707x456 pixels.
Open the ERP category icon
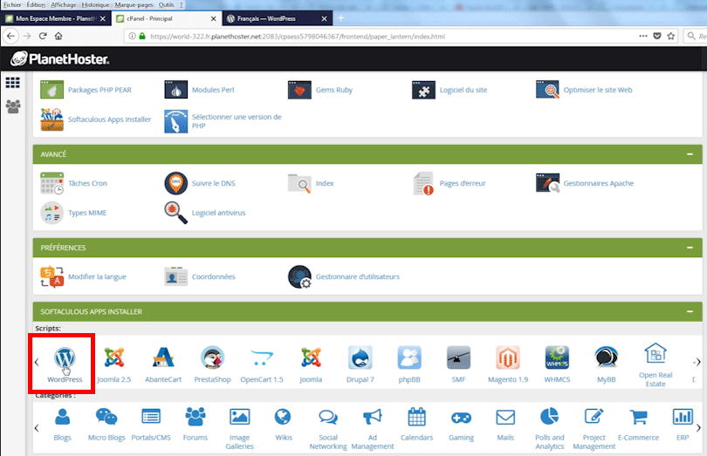(683, 418)
